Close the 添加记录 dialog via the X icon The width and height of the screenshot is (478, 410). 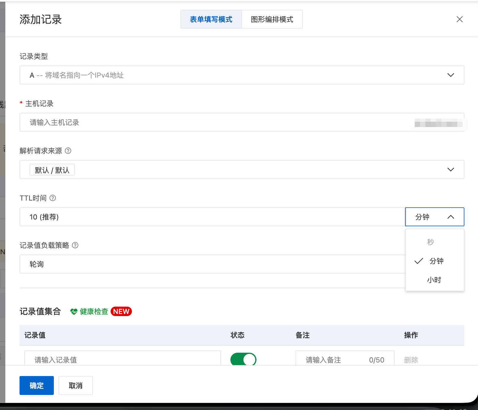[459, 19]
